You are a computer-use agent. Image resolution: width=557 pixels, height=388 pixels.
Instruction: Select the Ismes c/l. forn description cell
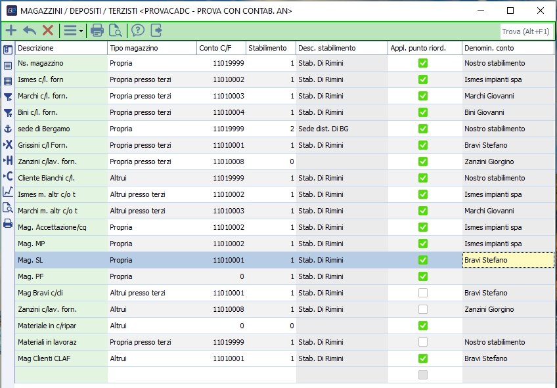61,79
